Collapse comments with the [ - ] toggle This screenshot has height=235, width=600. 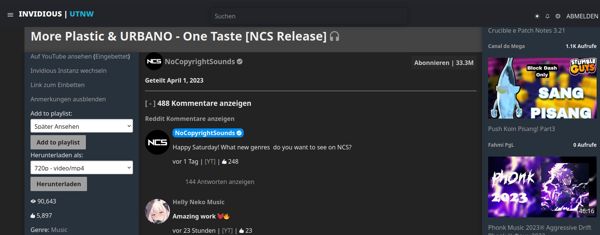pyautogui.click(x=150, y=104)
